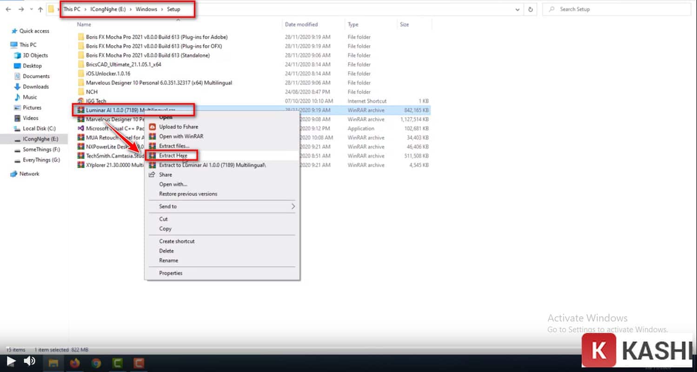Select This PC in the navigation pane
Viewport: 697px width, 372px height.
click(x=27, y=45)
